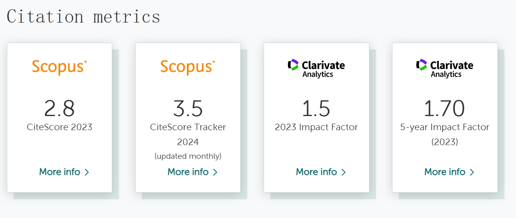Open More info for CiteScore 2023

pyautogui.click(x=64, y=172)
